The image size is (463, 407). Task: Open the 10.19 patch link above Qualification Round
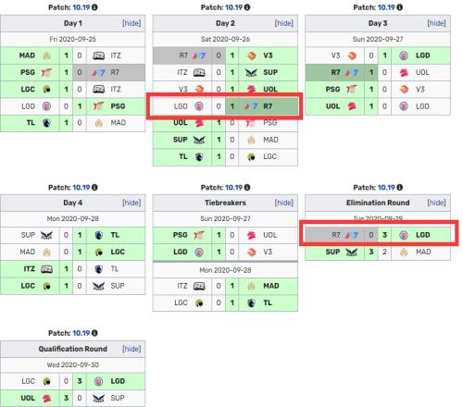(81, 333)
